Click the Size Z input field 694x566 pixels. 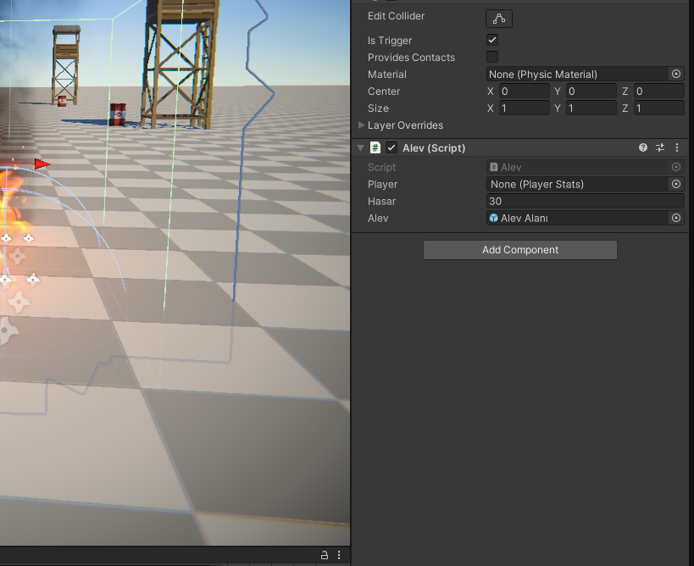(x=658, y=108)
